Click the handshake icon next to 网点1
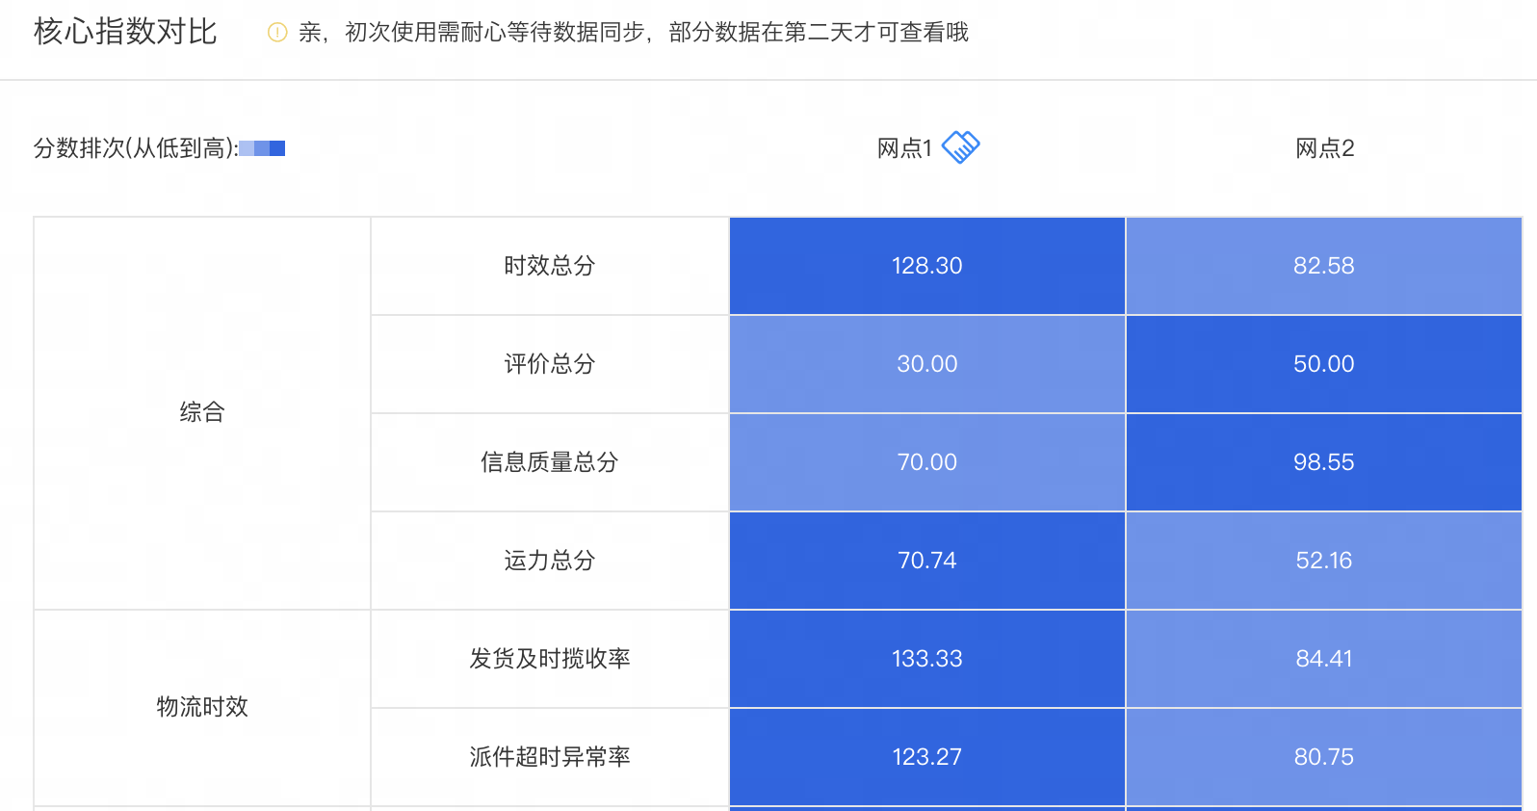Image resolution: width=1537 pixels, height=811 pixels. [x=960, y=147]
